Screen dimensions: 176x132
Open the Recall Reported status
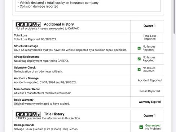click(150, 91)
